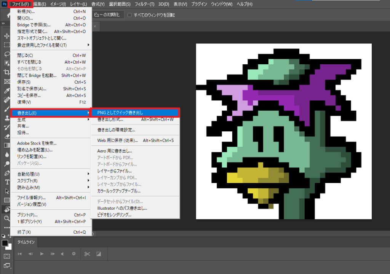Select the タイムライン panel tab
390x274 pixels.
pos(26,242)
